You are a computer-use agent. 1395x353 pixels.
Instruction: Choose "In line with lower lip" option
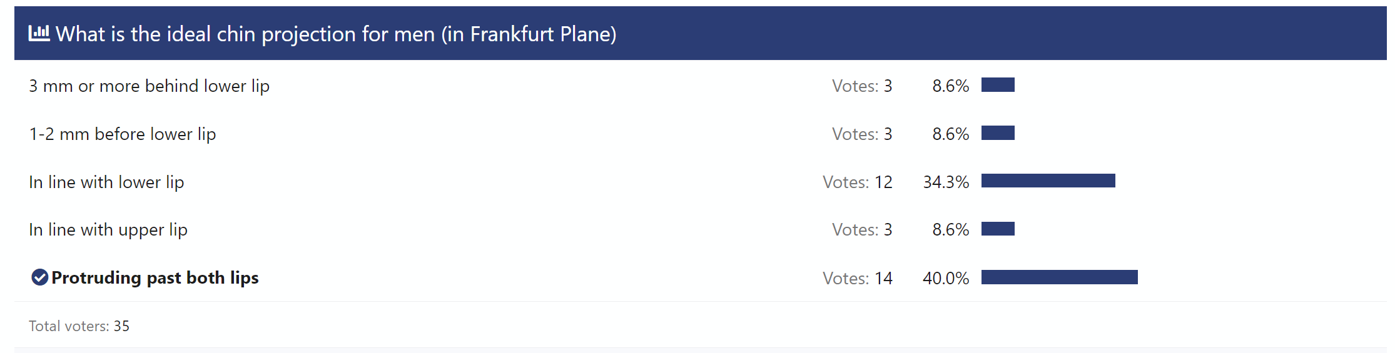click(x=106, y=182)
